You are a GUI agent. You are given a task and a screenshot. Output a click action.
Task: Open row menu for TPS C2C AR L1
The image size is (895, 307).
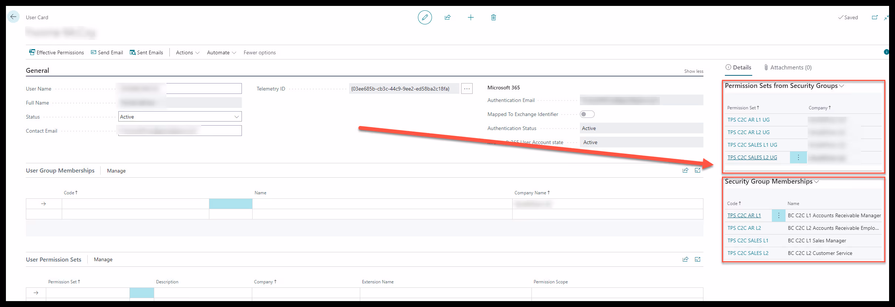(779, 215)
